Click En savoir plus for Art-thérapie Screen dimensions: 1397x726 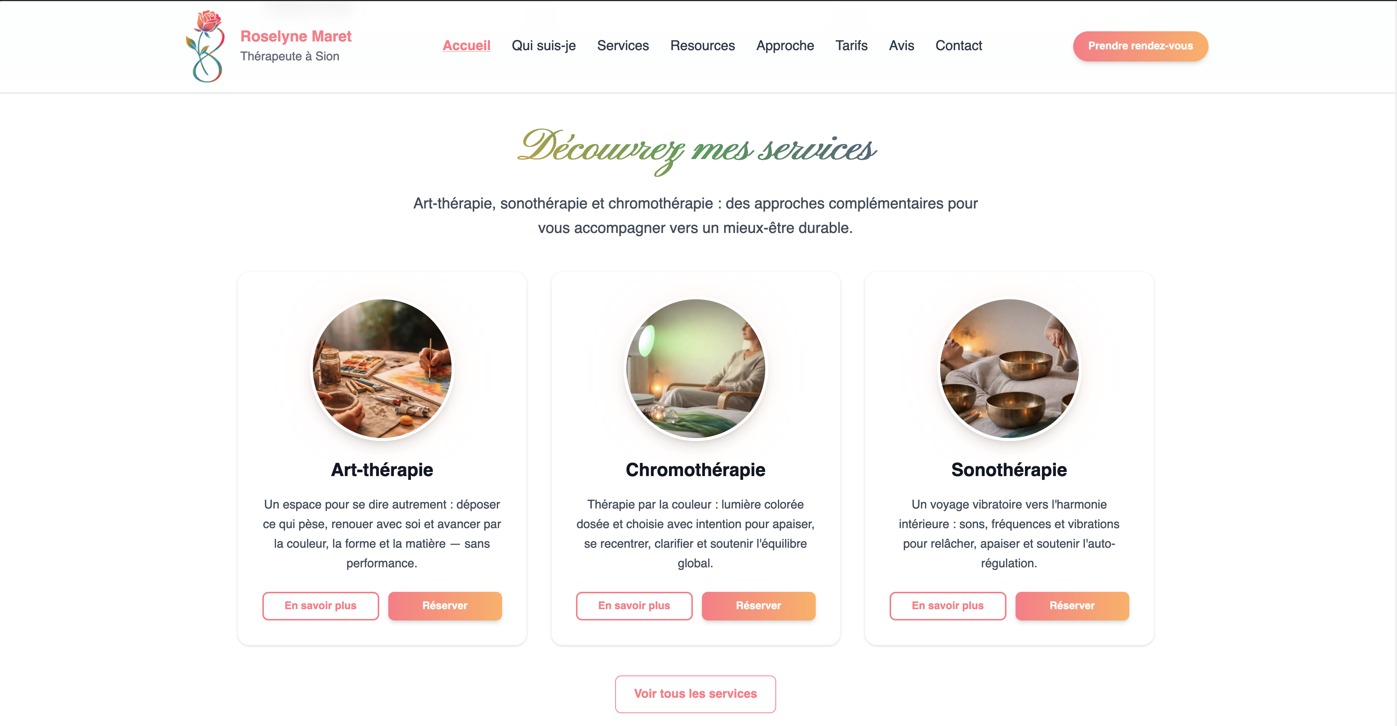tap(320, 606)
